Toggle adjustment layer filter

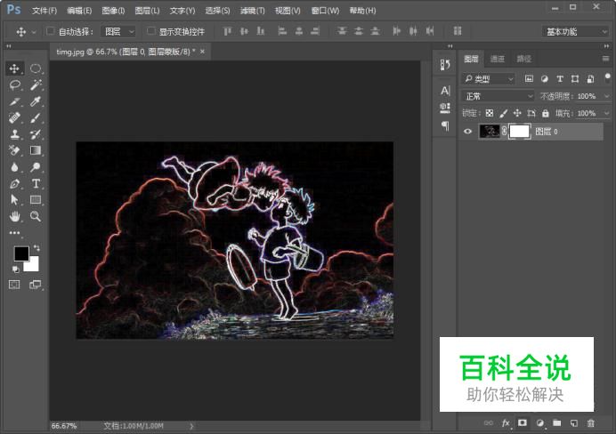click(x=545, y=79)
